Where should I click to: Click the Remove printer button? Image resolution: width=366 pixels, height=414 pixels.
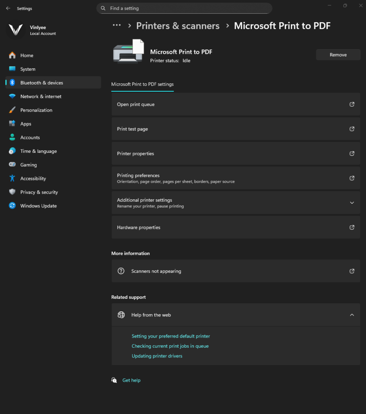point(338,55)
